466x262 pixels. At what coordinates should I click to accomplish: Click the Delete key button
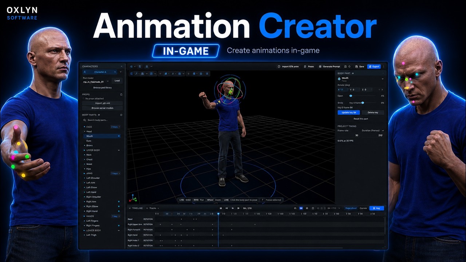[373, 112]
